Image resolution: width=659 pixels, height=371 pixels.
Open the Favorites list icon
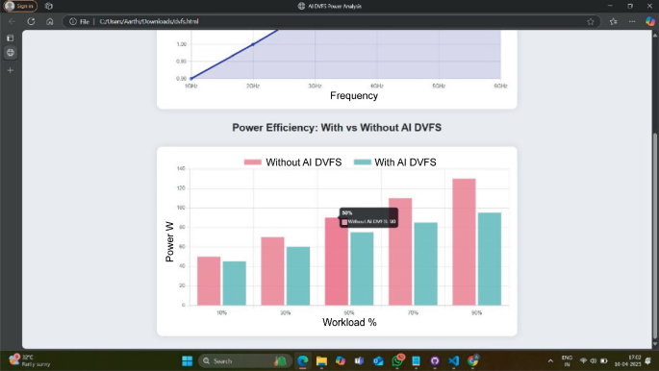pyautogui.click(x=613, y=21)
